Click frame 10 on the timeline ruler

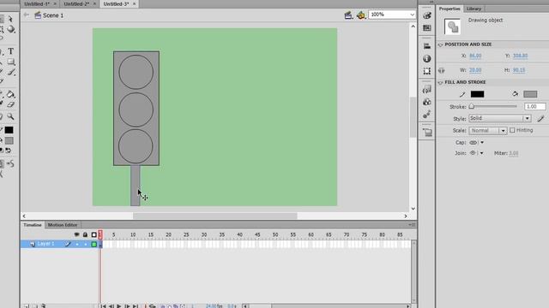click(133, 235)
